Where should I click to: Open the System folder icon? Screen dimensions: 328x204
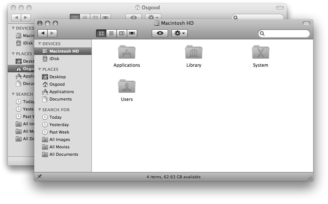pos(260,53)
